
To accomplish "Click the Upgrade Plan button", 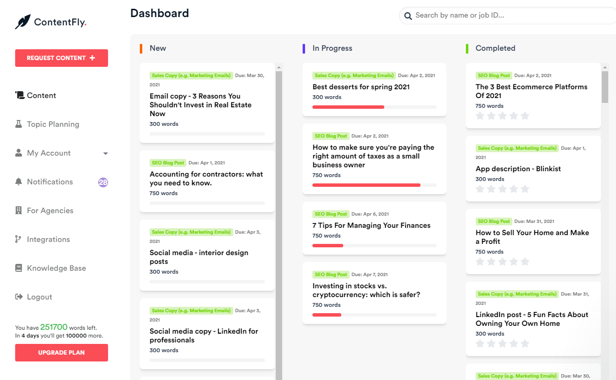I will point(62,353).
